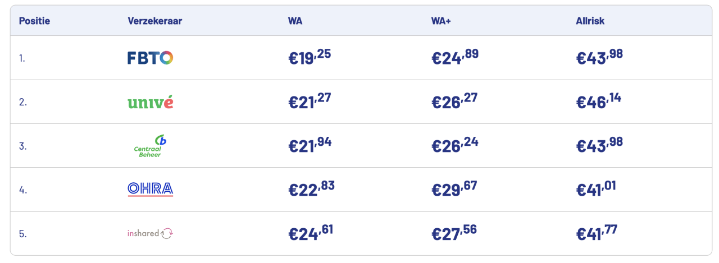Select OHRA WA+ price €29,67

(x=454, y=190)
